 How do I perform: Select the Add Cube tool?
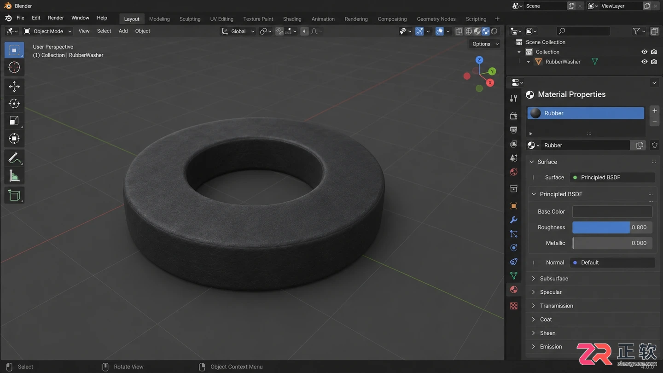14,195
